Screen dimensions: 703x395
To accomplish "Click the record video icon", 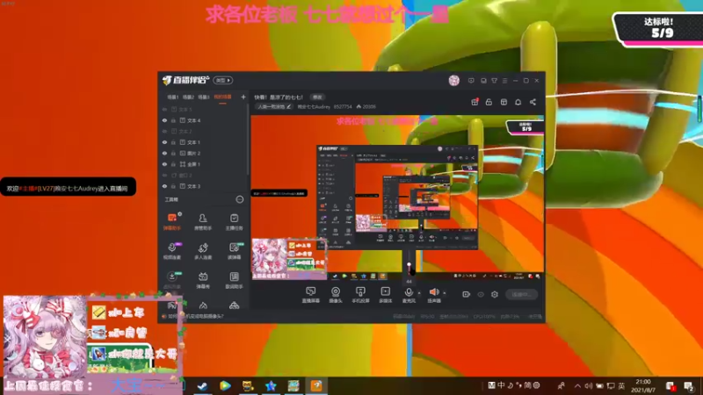I will 467,294.
